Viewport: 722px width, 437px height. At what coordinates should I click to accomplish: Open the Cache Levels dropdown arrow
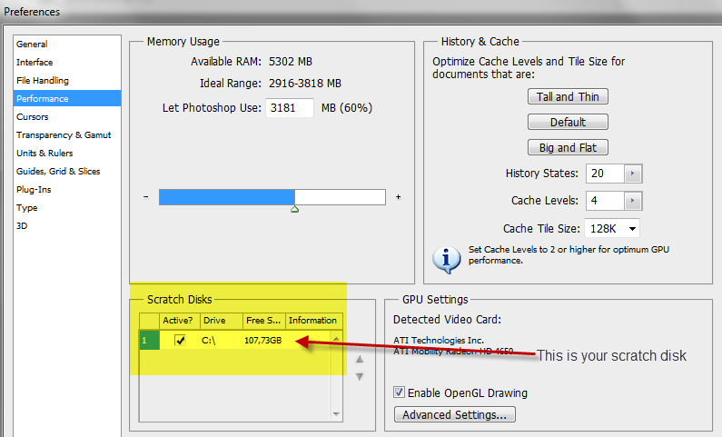(633, 201)
